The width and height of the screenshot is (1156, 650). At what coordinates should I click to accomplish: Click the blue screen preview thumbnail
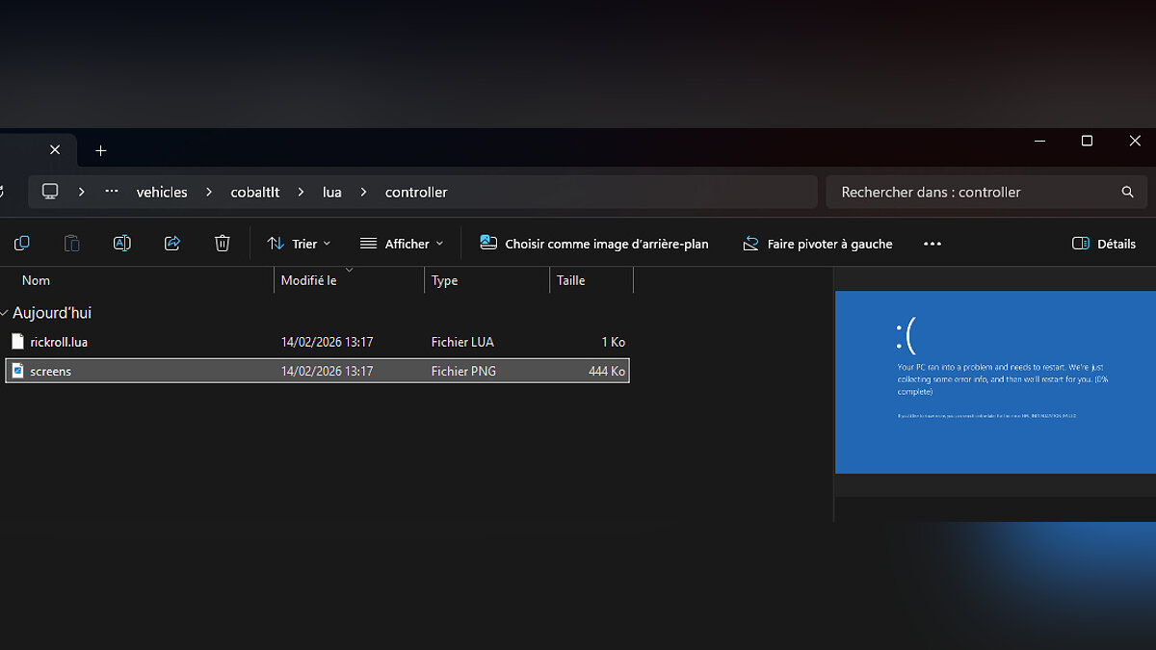point(995,382)
